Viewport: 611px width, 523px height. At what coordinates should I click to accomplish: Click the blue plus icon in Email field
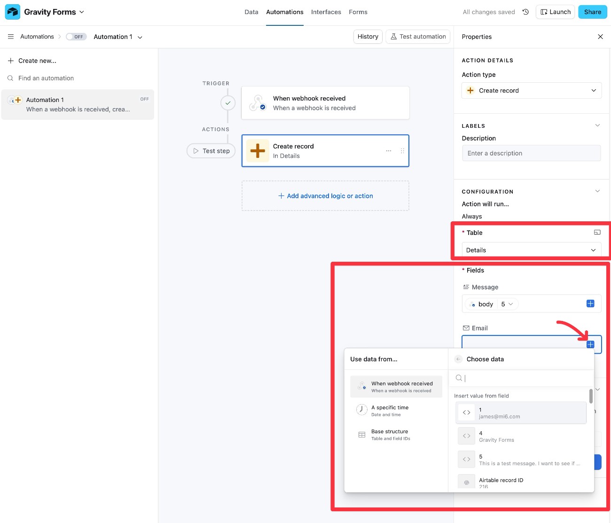pyautogui.click(x=590, y=344)
